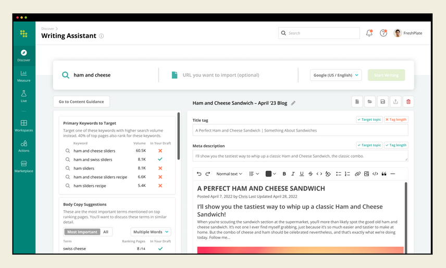
Task: Delete the document with red trash icon
Action: (x=408, y=102)
